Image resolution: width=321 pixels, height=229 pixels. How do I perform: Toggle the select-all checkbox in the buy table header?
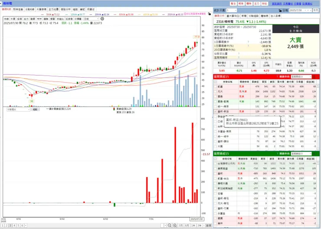215,82
